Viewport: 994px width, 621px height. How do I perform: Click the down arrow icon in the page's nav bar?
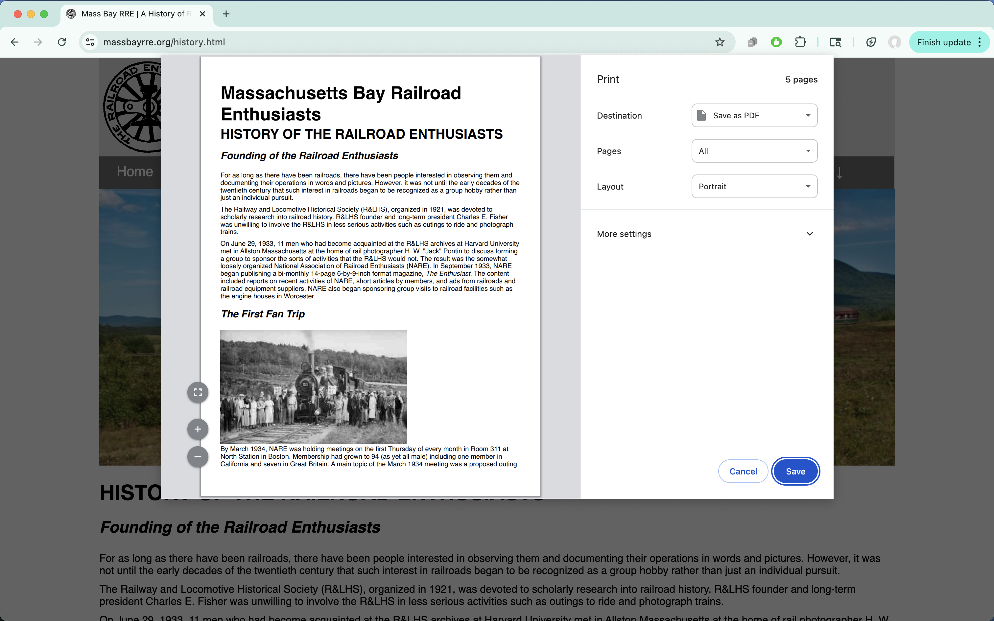click(840, 173)
